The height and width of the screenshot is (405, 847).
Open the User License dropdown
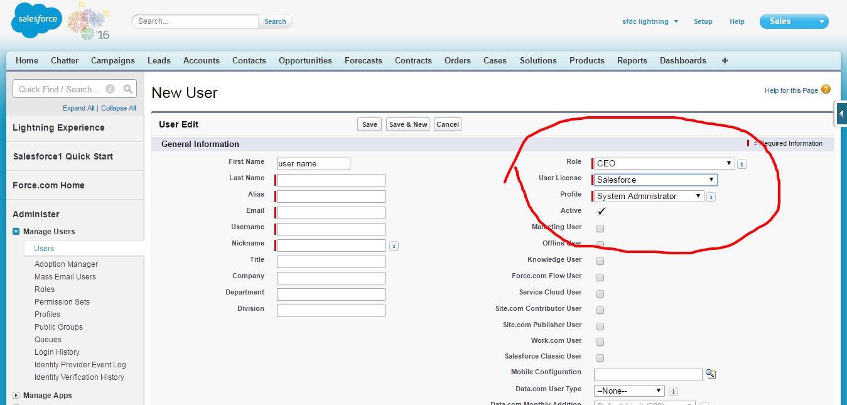(655, 180)
